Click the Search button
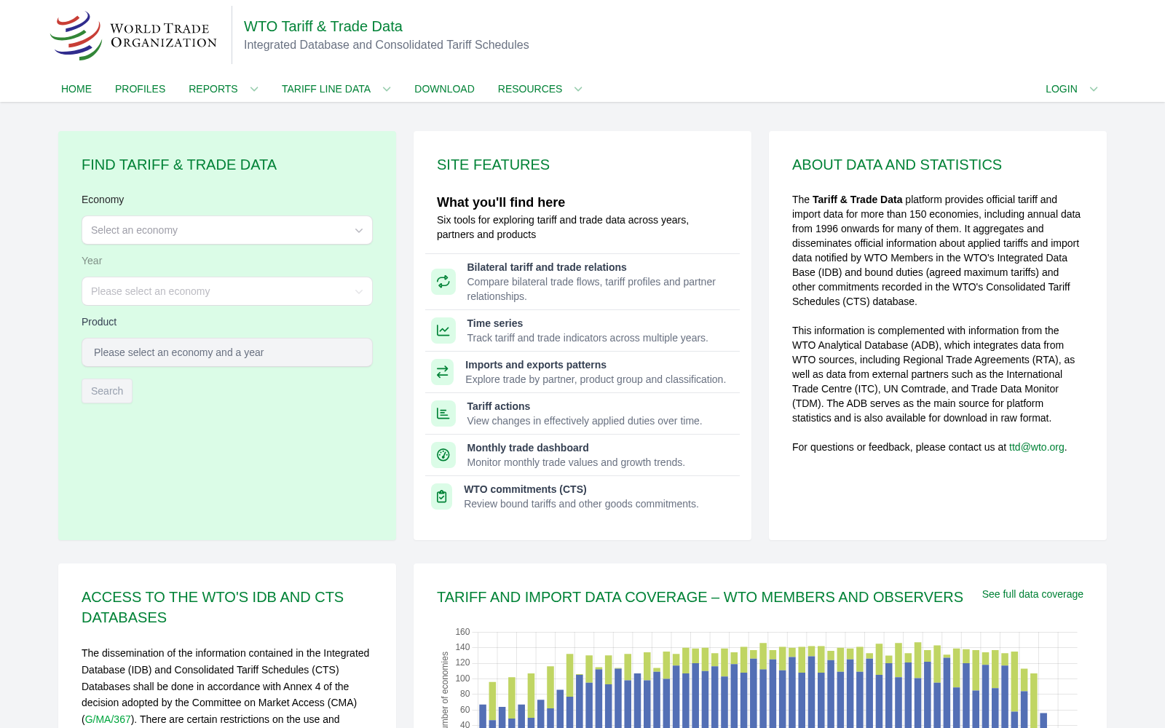Screen dimensions: 1165x728 (107, 391)
